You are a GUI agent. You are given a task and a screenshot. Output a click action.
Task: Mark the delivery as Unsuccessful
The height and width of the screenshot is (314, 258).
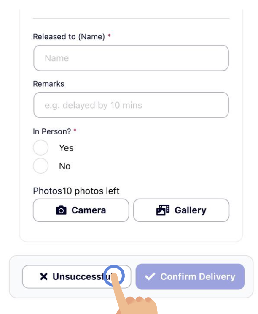pyautogui.click(x=77, y=277)
